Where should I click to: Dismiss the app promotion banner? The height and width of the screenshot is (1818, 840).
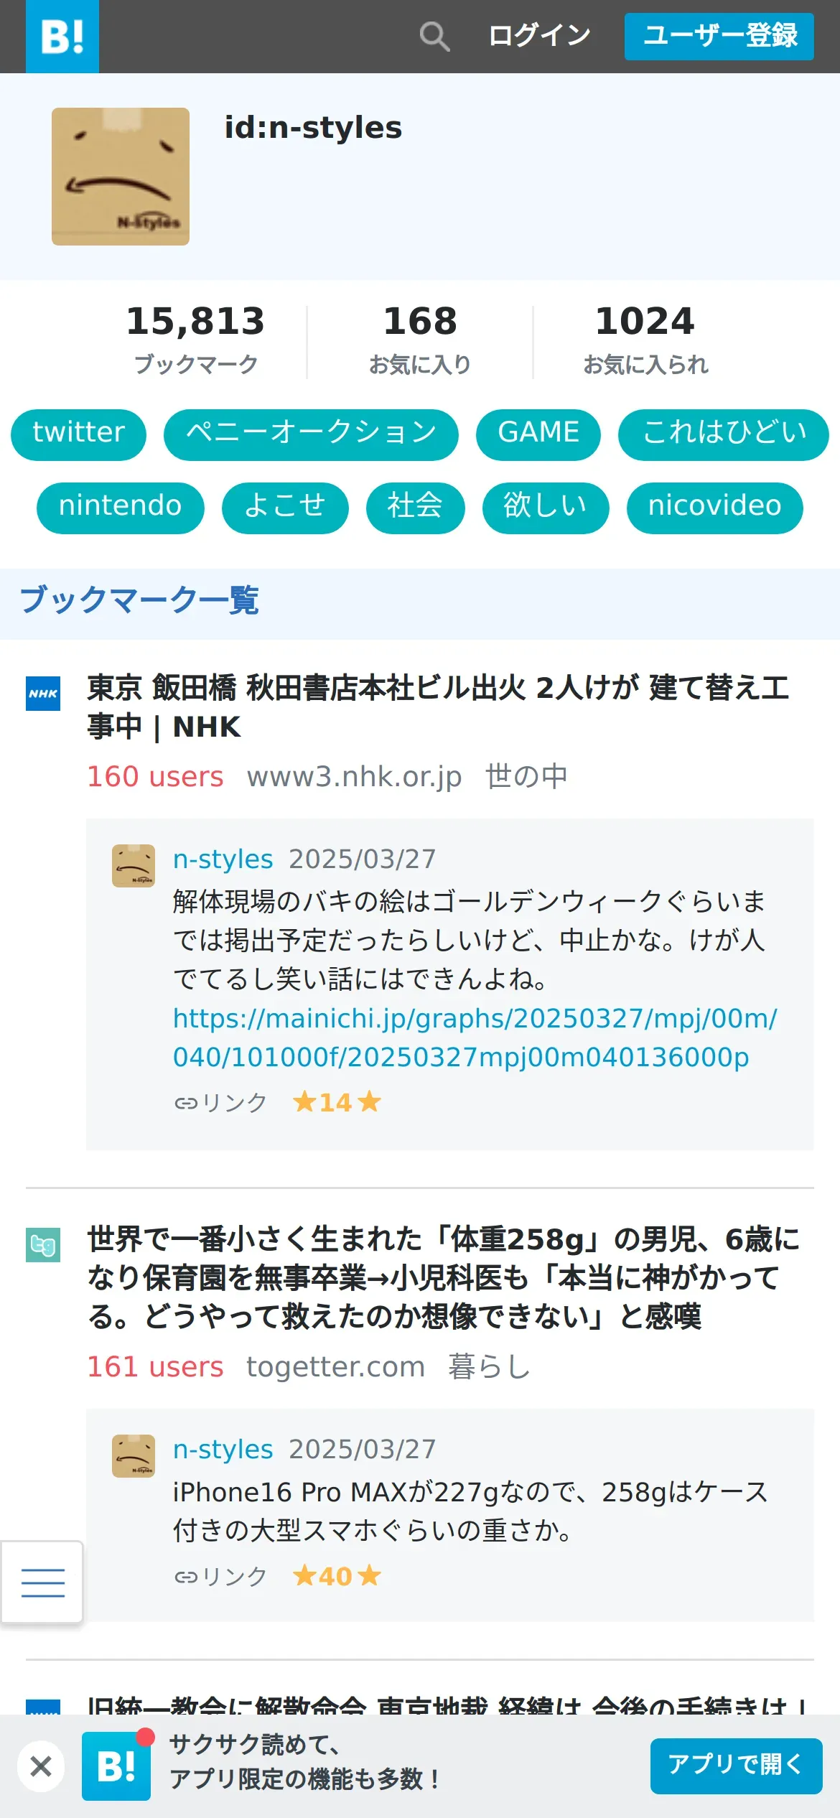coord(41,1766)
